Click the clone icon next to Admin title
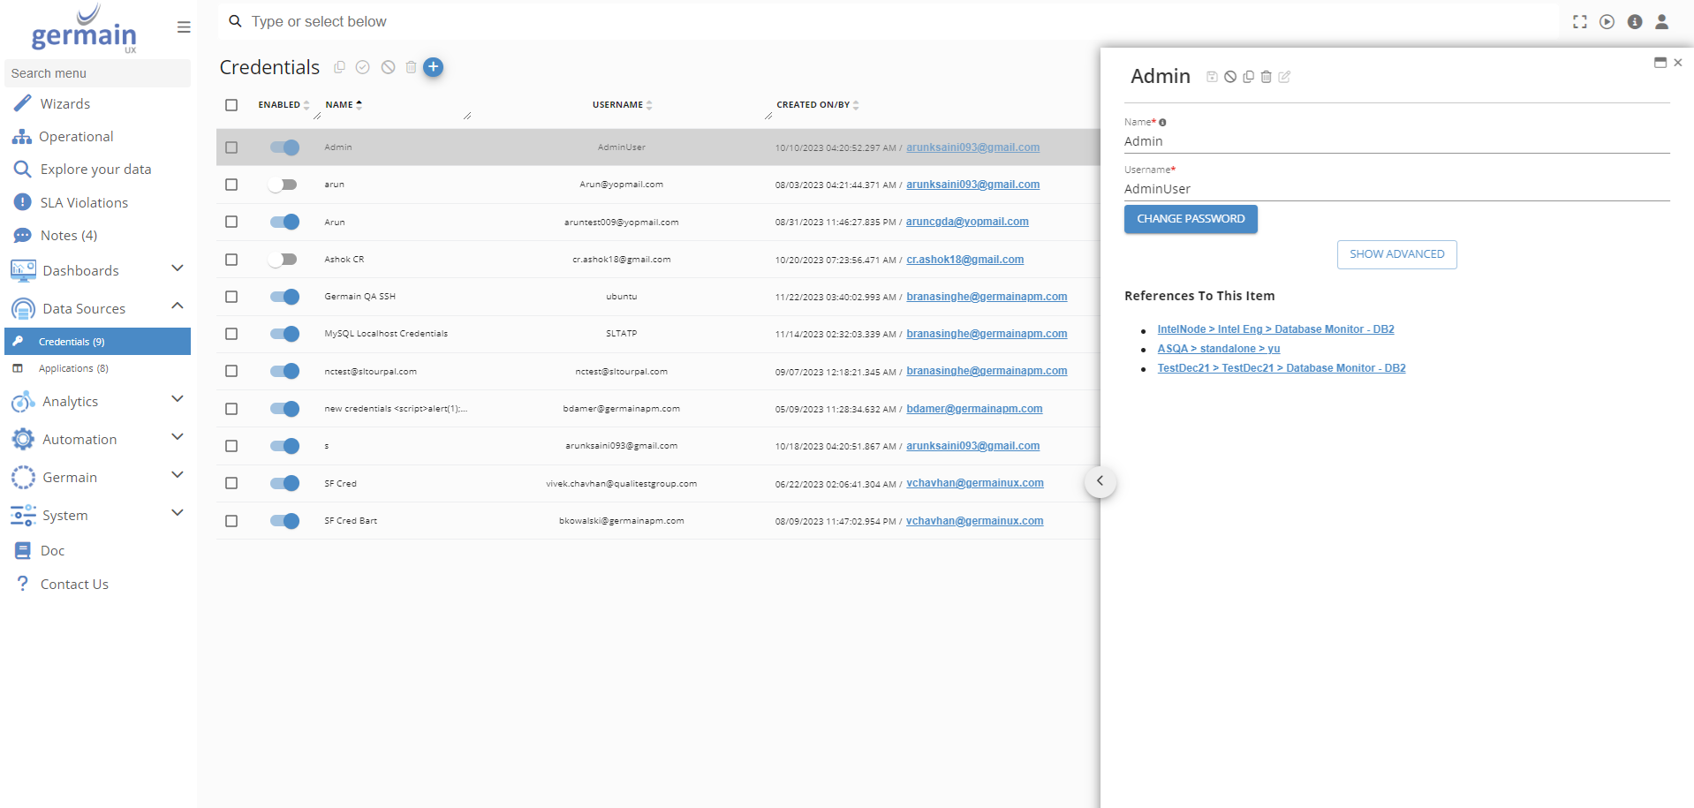 1248,77
